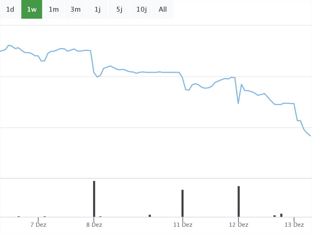This screenshot has width=312, height=234.
Task: Click the final endpoint of the price line
Action: 310,136
